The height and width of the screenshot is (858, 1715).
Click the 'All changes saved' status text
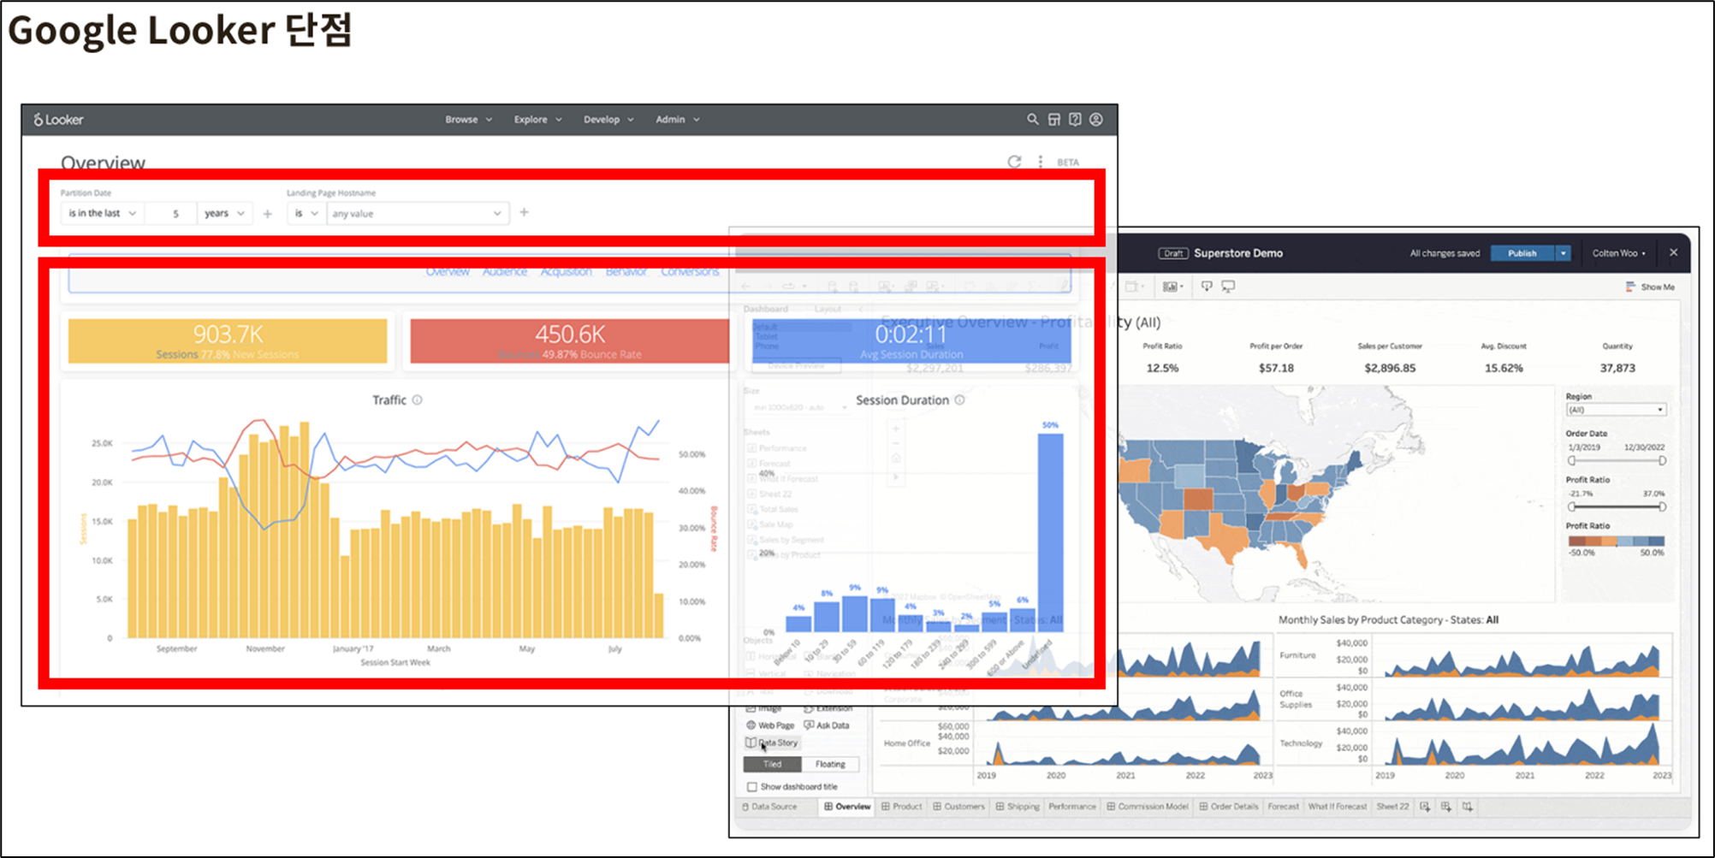coord(1445,253)
